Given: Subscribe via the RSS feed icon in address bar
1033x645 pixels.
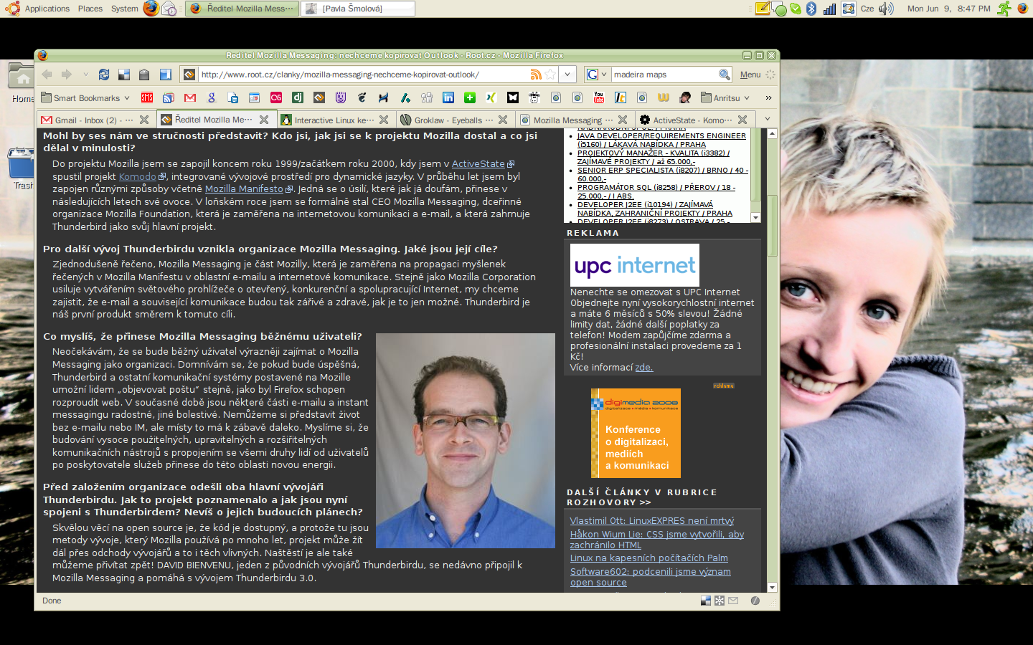Looking at the screenshot, I should [x=536, y=75].
